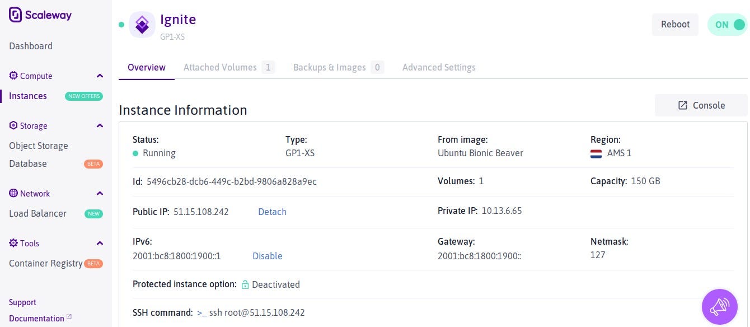Click the green dot beside Ignite title
This screenshot has height=327, width=750.
pos(121,25)
